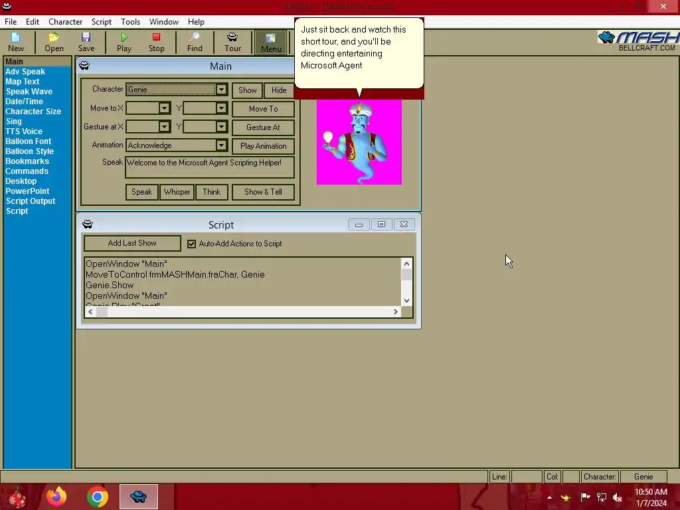The image size is (680, 510).
Task: Open the Character menu
Action: (66, 22)
